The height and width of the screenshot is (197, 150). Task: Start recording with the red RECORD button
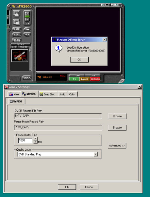coord(95,79)
